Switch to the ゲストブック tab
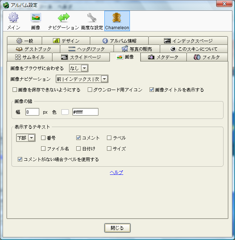Image resolution: width=235 pixels, height=240 pixels. 33,49
